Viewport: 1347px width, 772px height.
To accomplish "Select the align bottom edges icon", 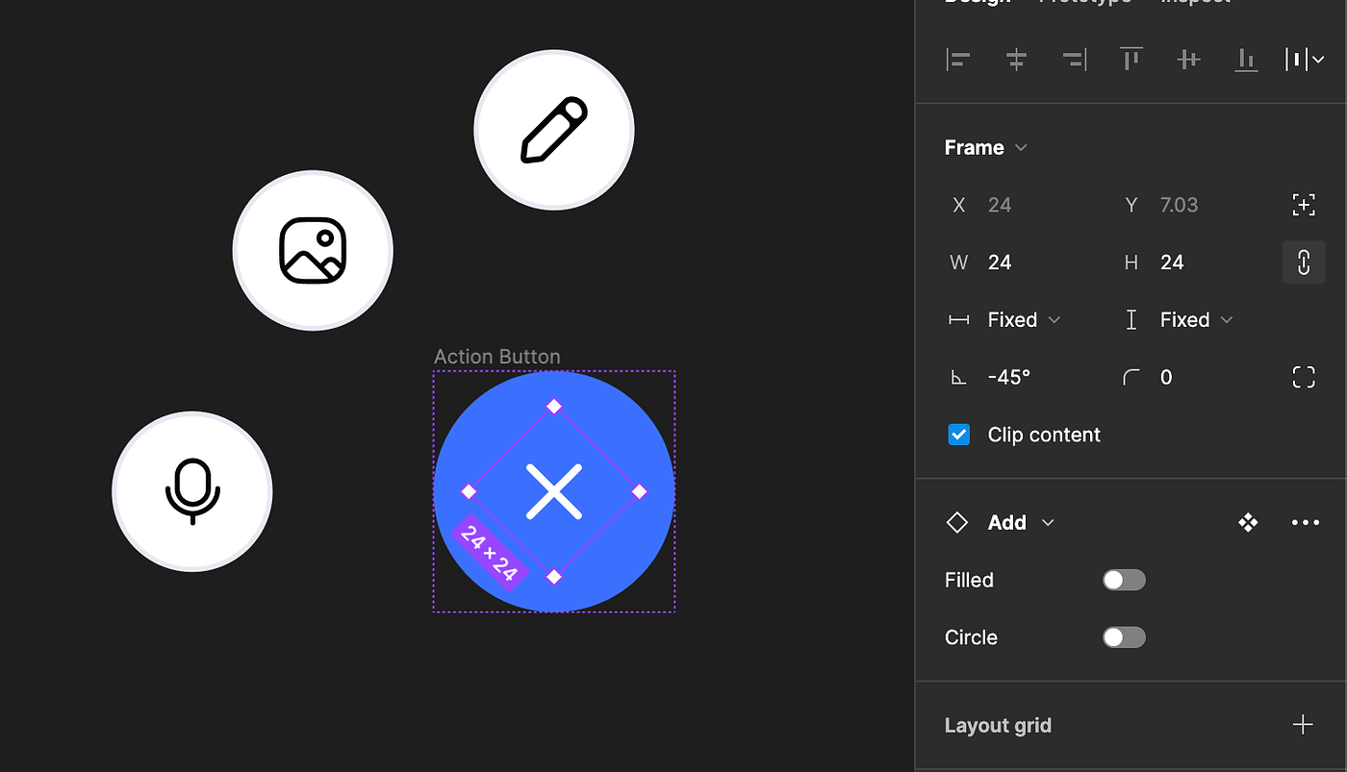I will [1246, 59].
